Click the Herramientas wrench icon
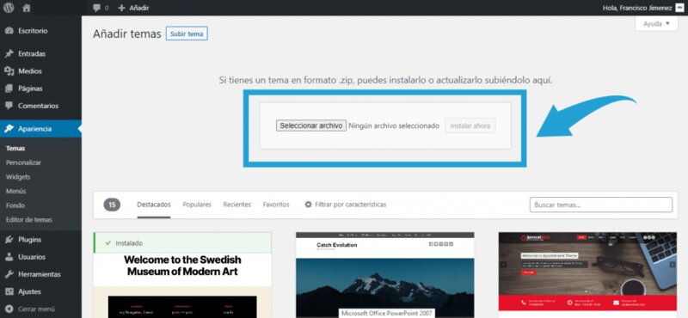The width and height of the screenshot is (688, 318). point(9,274)
